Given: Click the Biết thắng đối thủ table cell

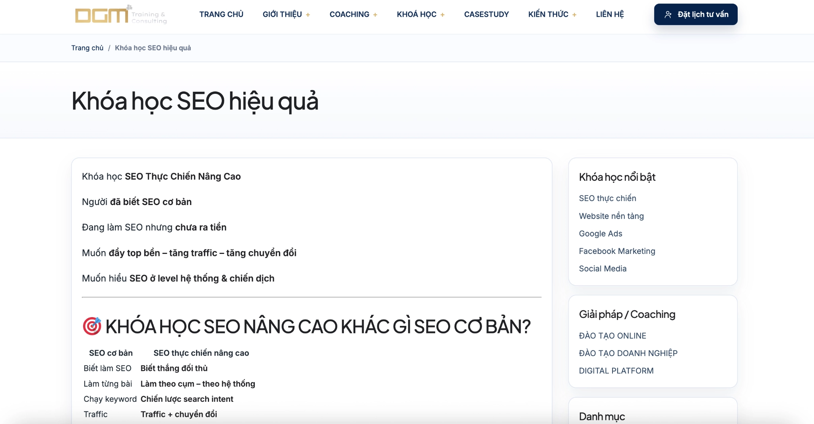Looking at the screenshot, I should pos(174,368).
